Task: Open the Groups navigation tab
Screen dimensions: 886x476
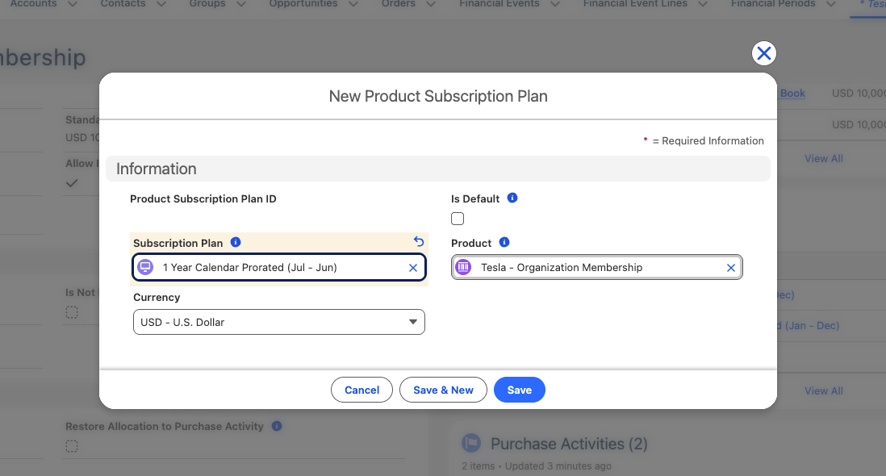Action: (207, 4)
